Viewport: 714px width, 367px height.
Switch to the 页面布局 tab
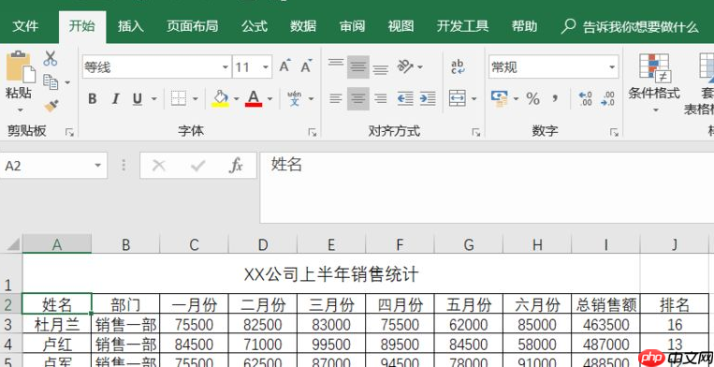pos(192,26)
